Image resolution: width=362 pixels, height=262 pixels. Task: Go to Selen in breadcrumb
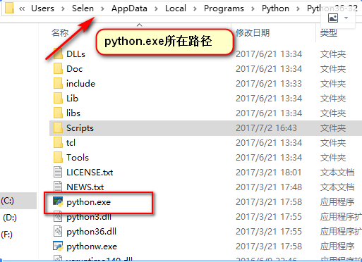tap(83, 8)
